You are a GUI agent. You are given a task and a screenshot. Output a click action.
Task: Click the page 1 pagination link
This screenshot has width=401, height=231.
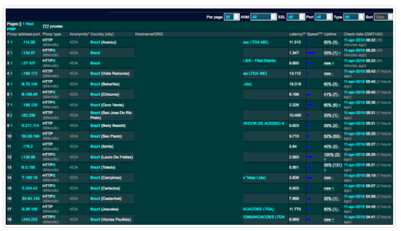point(24,24)
